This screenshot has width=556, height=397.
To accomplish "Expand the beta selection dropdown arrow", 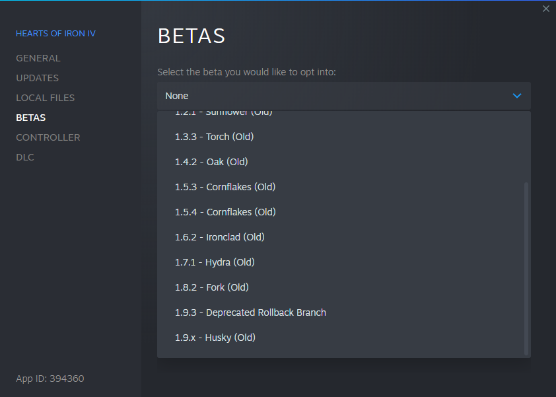I will 517,96.
